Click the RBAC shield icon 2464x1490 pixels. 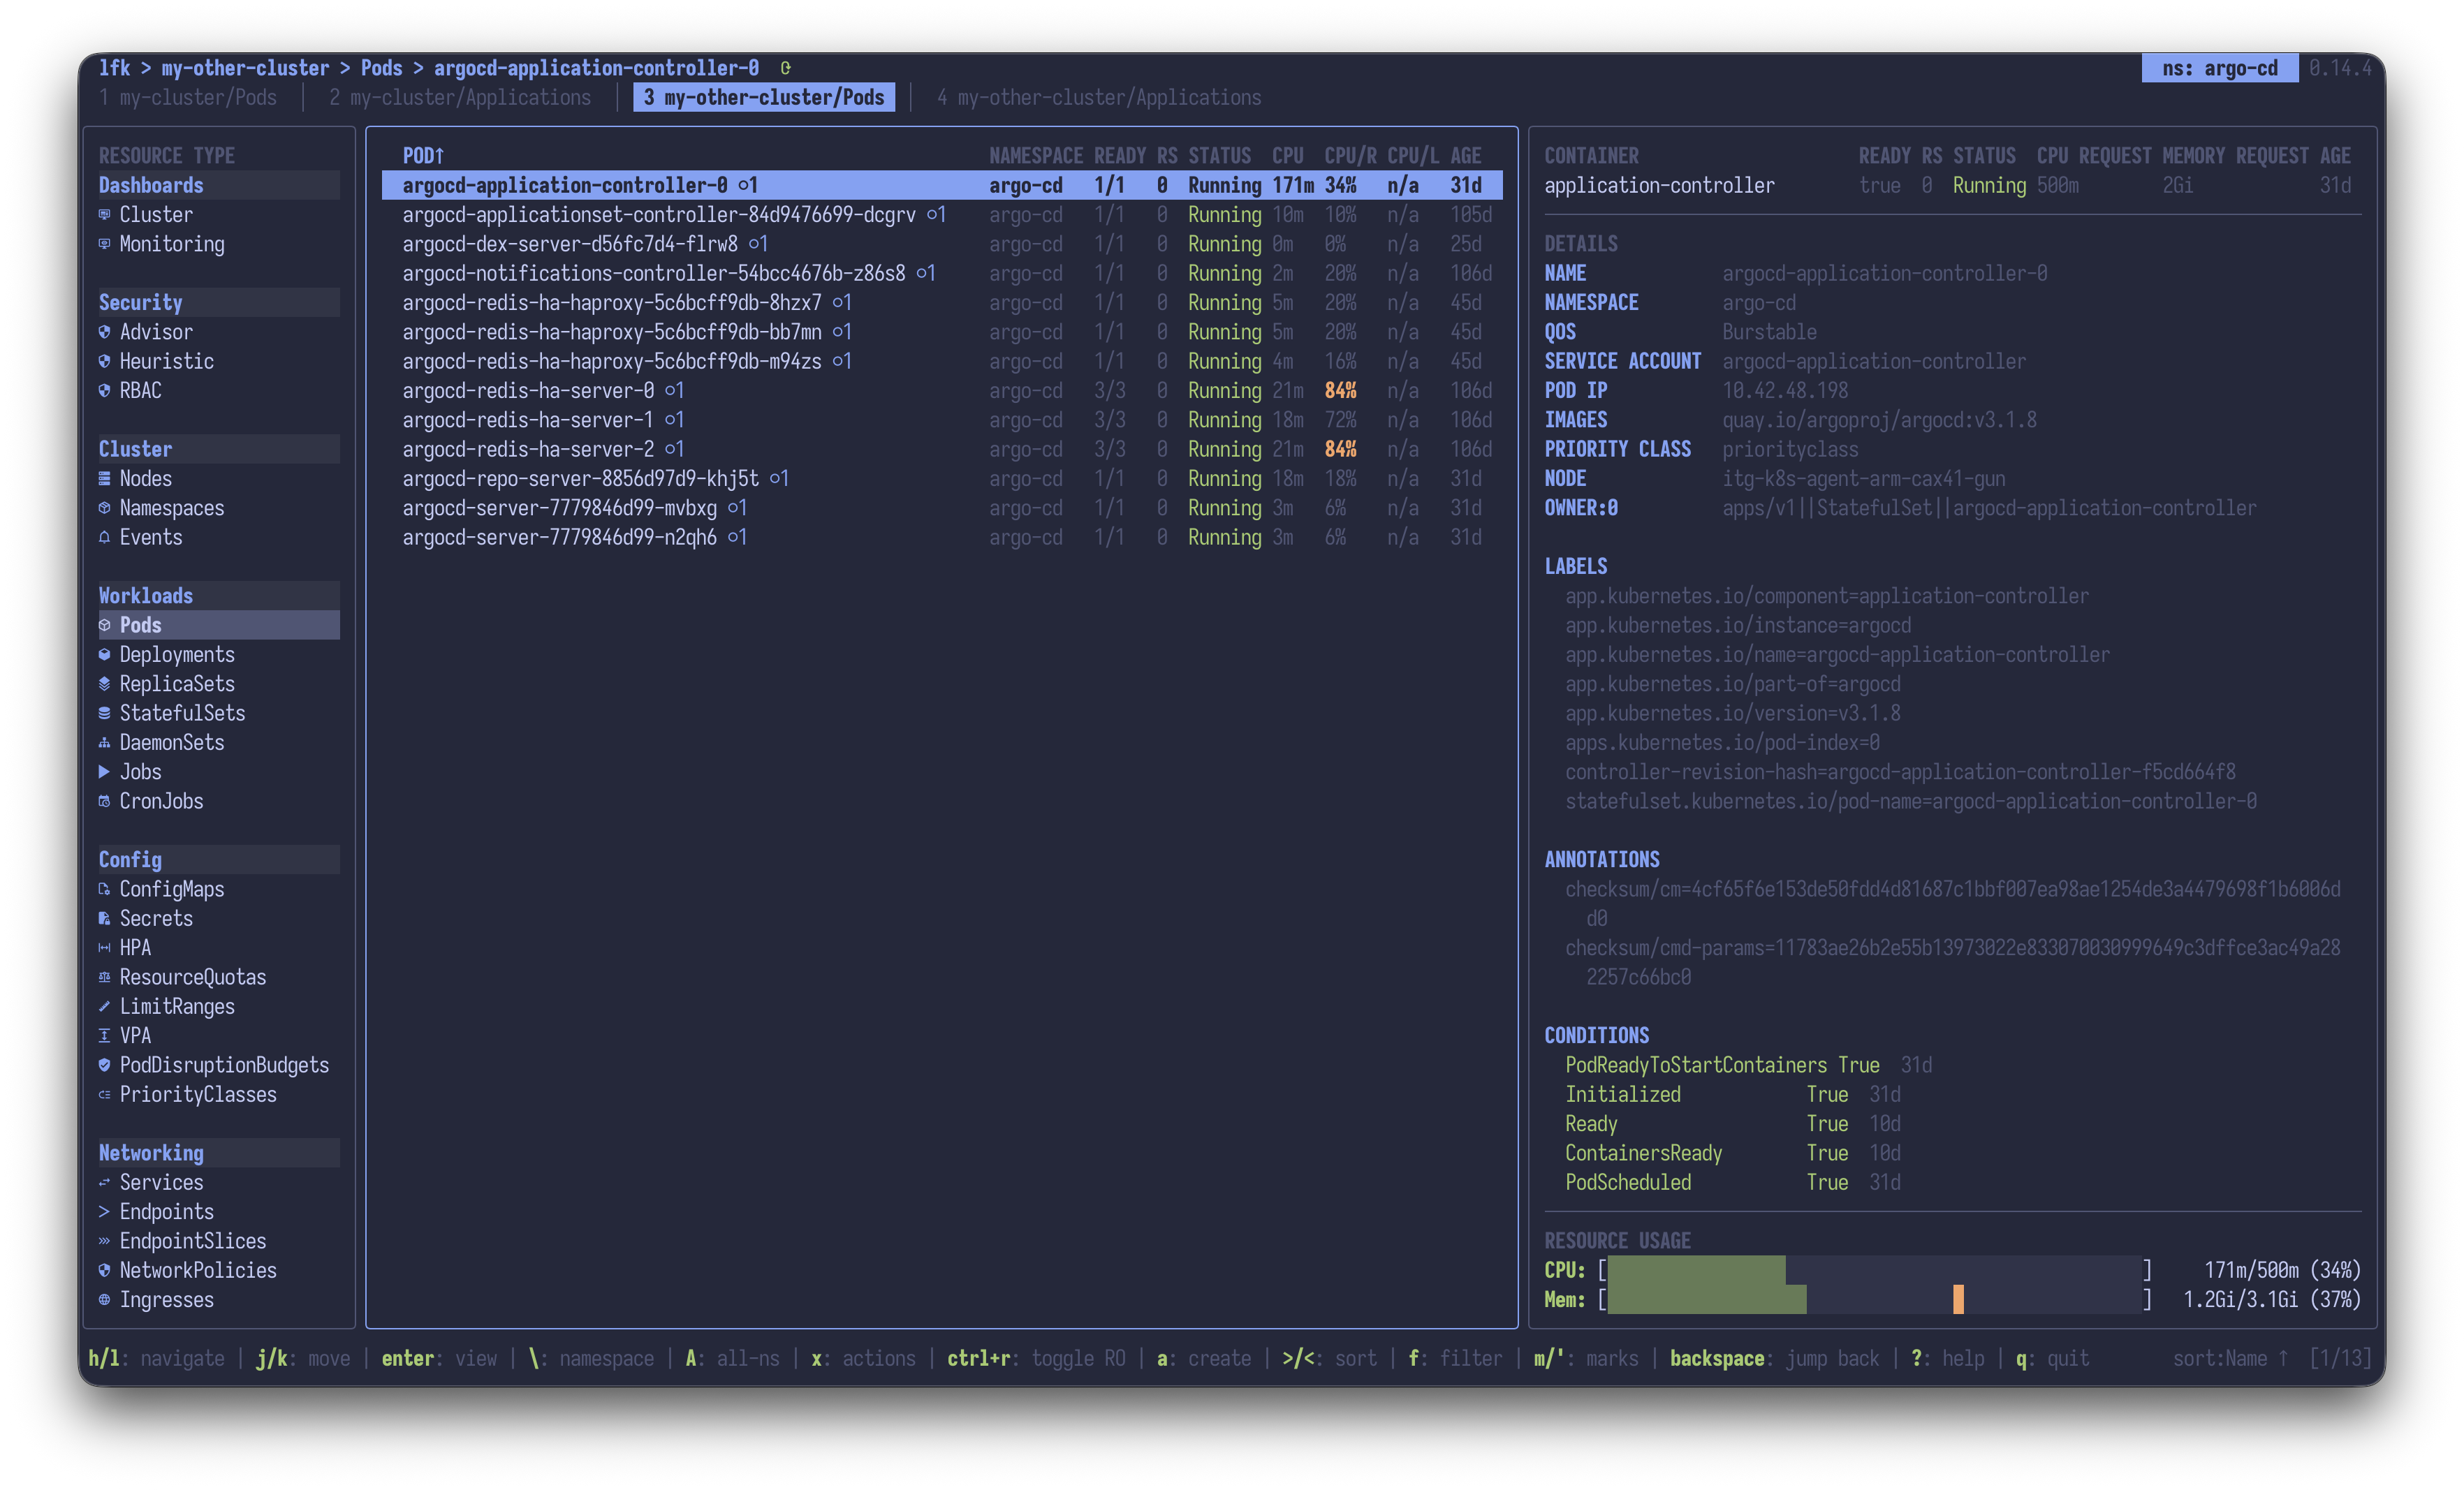pyautogui.click(x=104, y=391)
